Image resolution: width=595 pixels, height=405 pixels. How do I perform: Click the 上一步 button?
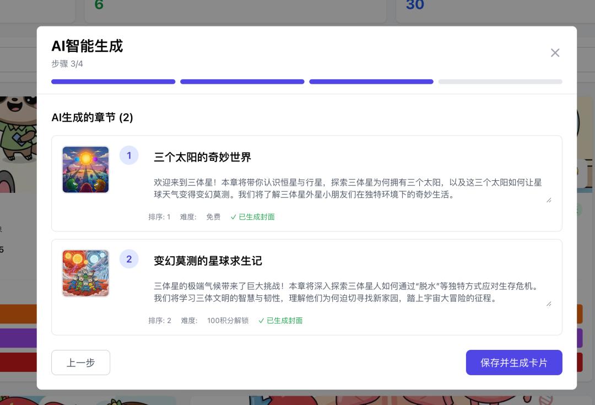[81, 363]
